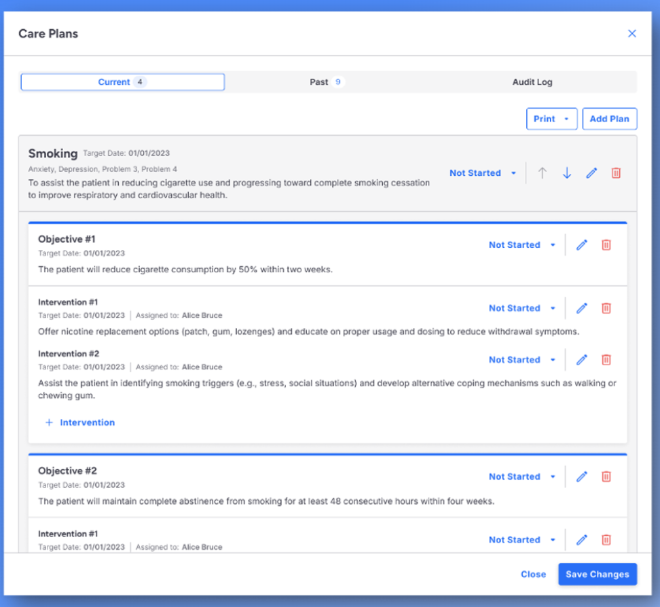The height and width of the screenshot is (607, 660).
Task: Delete Objective #2's Intervention #1 with the trash icon
Action: click(606, 540)
